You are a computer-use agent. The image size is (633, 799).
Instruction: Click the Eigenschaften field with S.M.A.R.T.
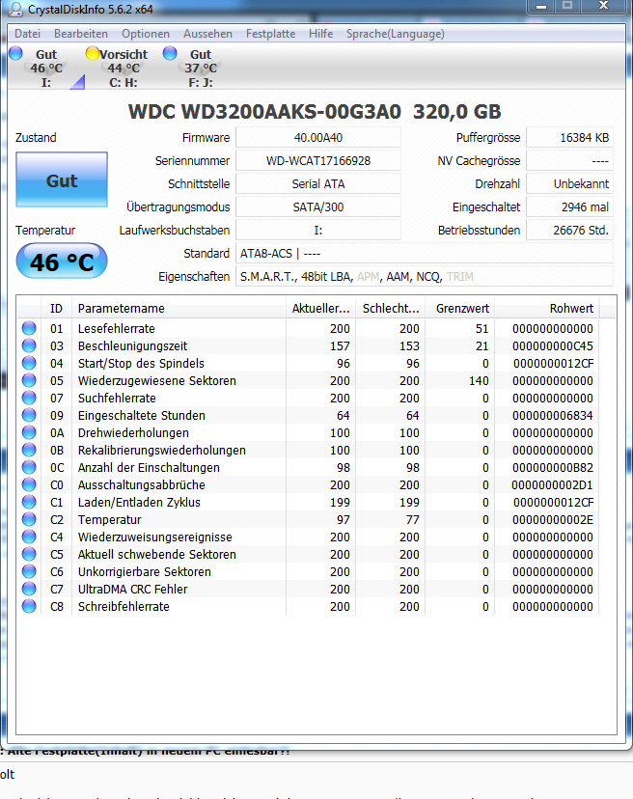pos(424,277)
